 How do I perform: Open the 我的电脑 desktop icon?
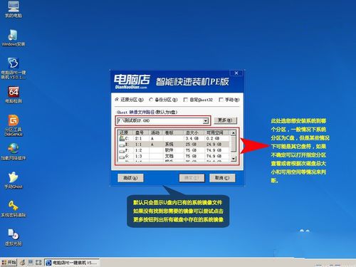click(x=14, y=9)
